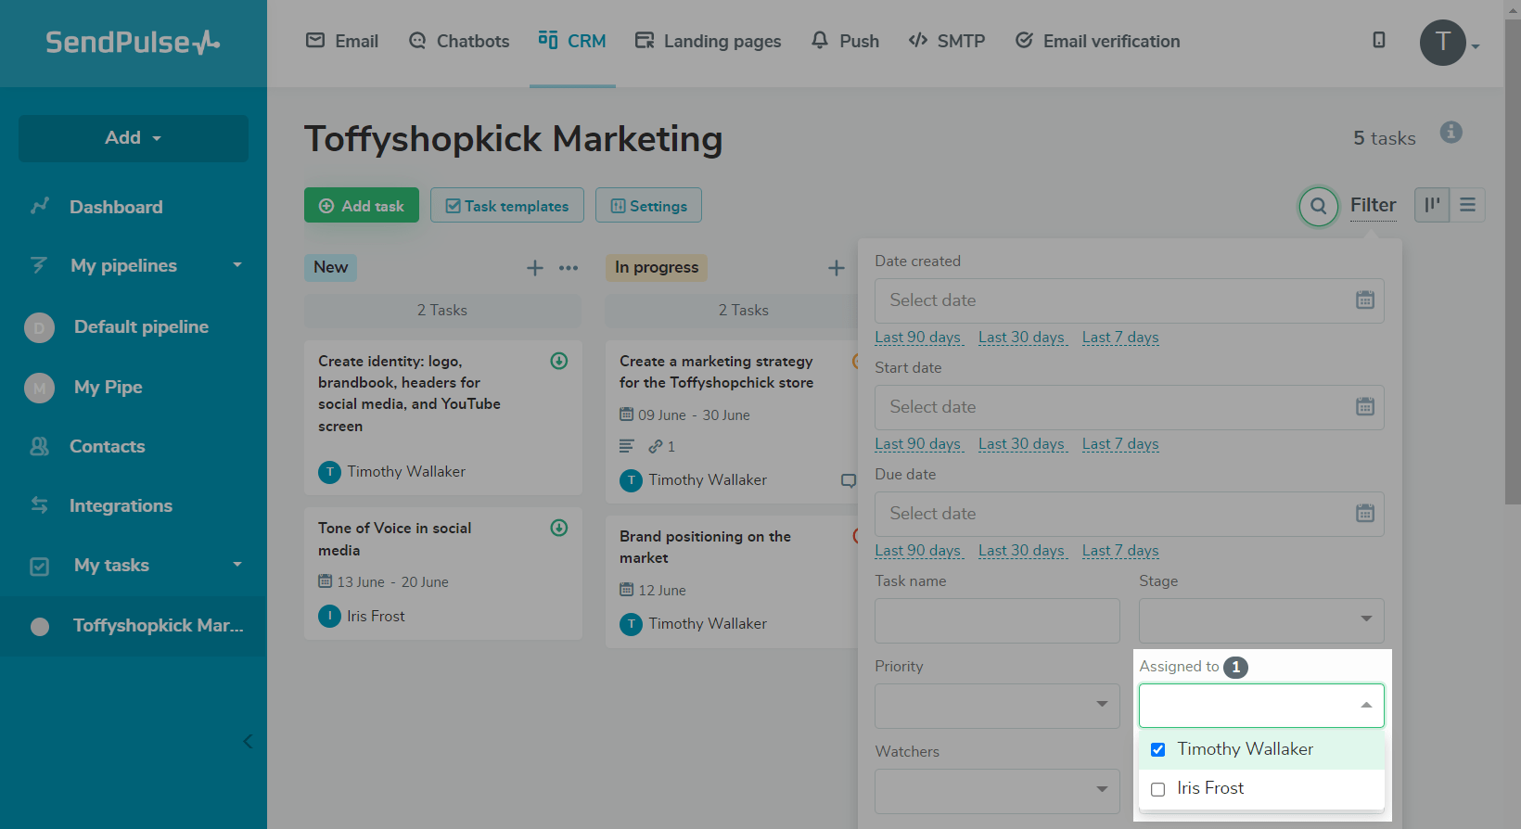Click Iris Frost avatar on Tone of Voice task
The width and height of the screenshot is (1521, 829).
tap(329, 616)
